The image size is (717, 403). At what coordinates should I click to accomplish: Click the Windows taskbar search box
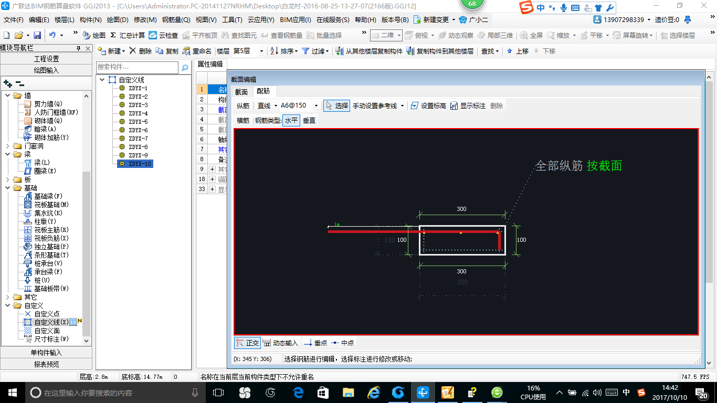pyautogui.click(x=114, y=393)
